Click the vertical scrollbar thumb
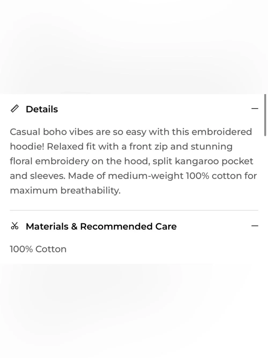The image size is (268, 358). (265, 115)
